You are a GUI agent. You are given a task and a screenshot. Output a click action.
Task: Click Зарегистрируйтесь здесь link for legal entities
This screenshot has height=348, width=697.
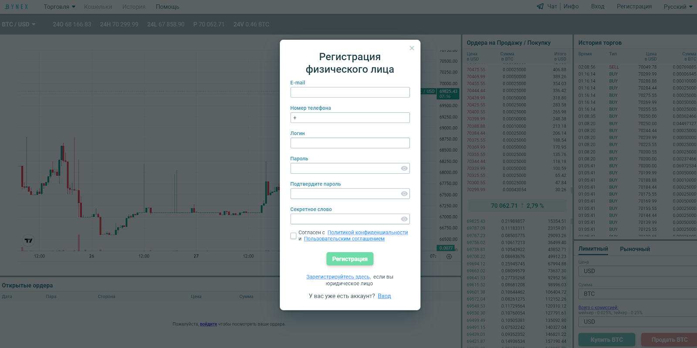338,277
